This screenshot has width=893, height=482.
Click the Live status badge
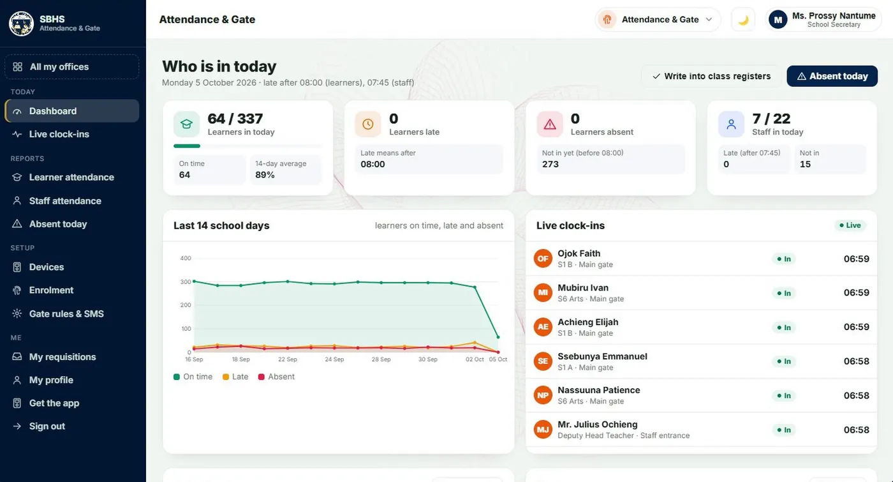coord(850,225)
